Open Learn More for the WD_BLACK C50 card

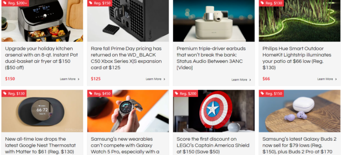point(156,79)
